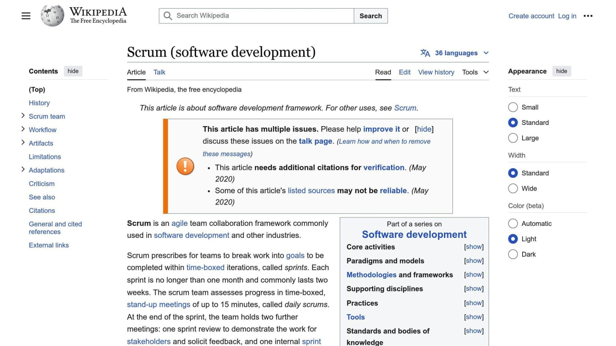Open the 'stakeholders' link
This screenshot has height=346, width=616.
(x=149, y=341)
